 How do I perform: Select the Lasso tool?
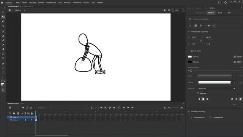[3, 21]
